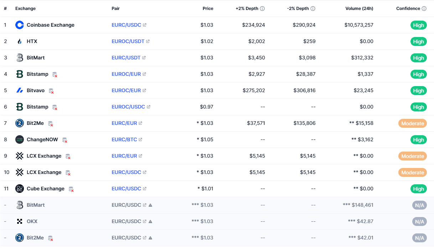The height and width of the screenshot is (248, 434).
Task: Click the Bitvavo logo icon
Action: click(x=20, y=90)
